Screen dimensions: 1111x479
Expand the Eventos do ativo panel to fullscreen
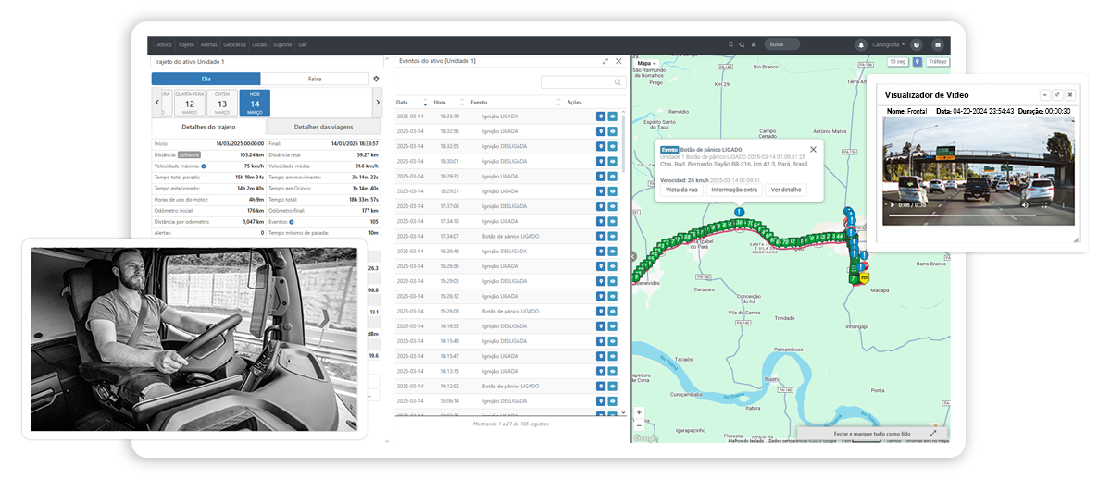pyautogui.click(x=605, y=61)
